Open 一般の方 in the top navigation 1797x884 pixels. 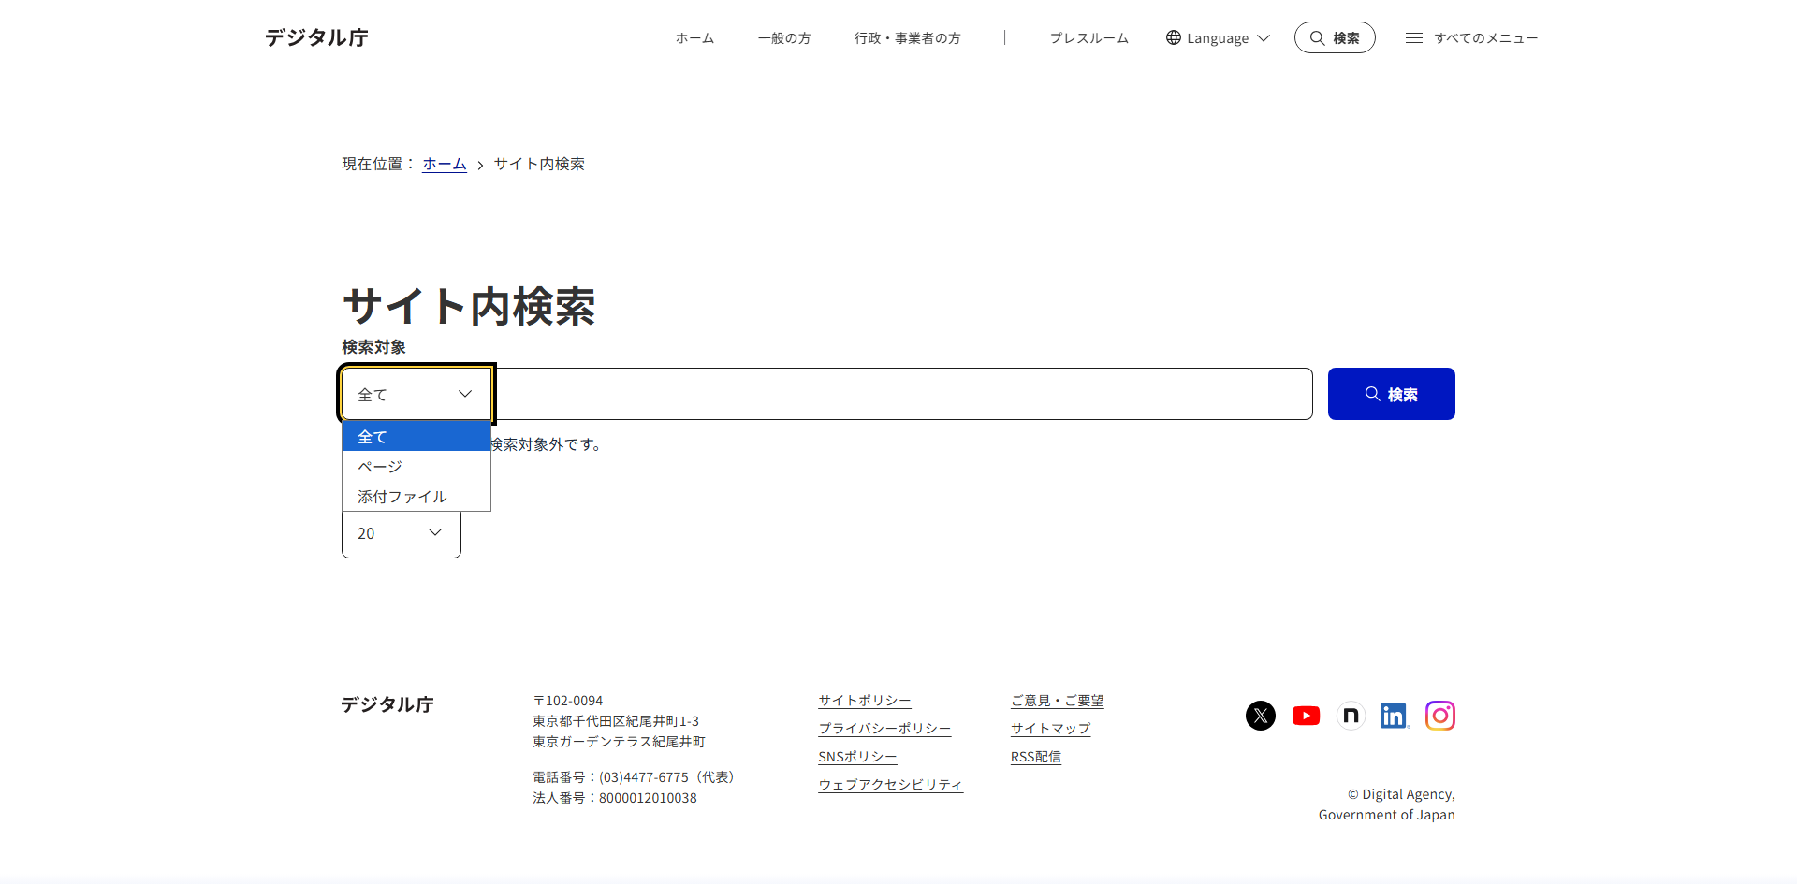784,38
